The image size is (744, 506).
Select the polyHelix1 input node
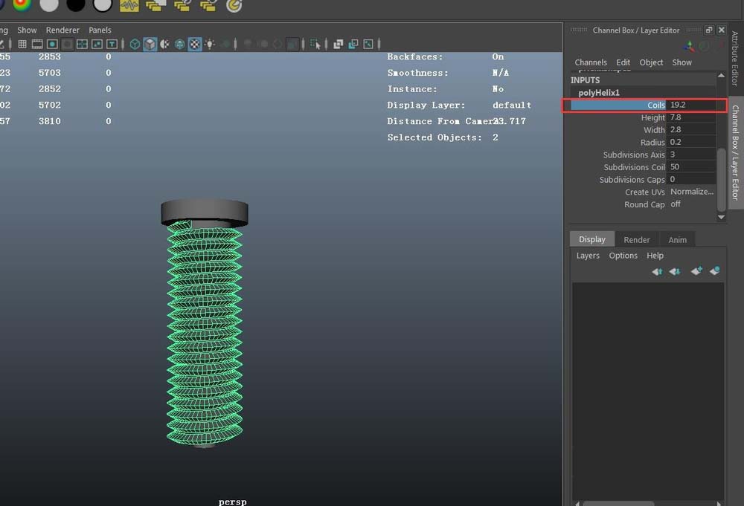pos(599,92)
